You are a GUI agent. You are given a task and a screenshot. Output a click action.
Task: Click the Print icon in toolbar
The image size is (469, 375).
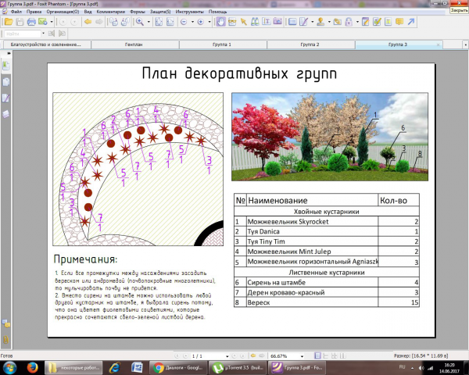[31, 22]
